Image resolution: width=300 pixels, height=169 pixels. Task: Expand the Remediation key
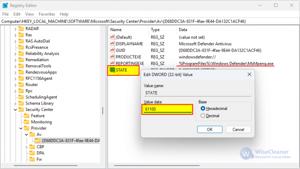pos(15,60)
